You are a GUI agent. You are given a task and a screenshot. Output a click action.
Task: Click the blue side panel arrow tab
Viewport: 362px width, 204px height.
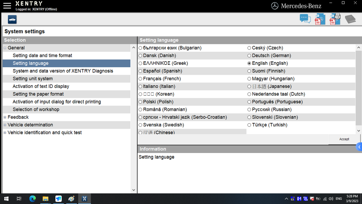tap(359, 147)
